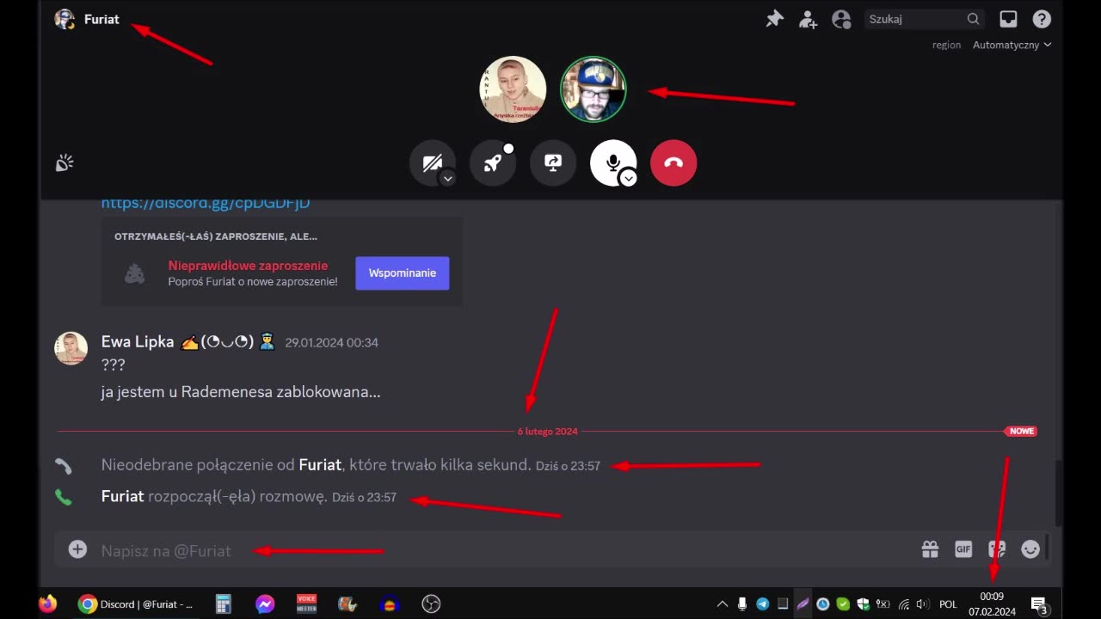
Task: Click the message 'ja jestem u Rademenesa zablokowana...'
Action: pos(241,392)
